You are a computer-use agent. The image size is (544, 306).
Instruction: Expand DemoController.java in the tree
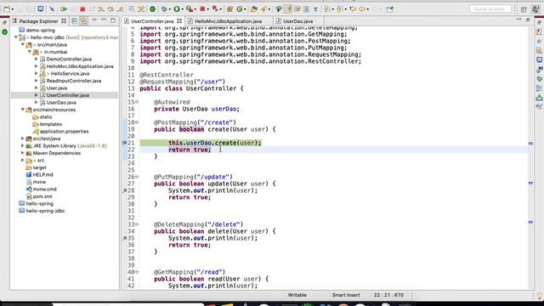[36, 59]
